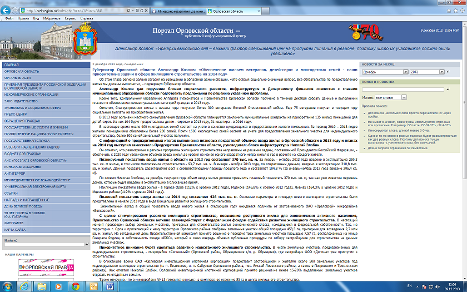Open Internet Explorer from the taskbar
This screenshot has height=292, width=467.
(x=23, y=286)
